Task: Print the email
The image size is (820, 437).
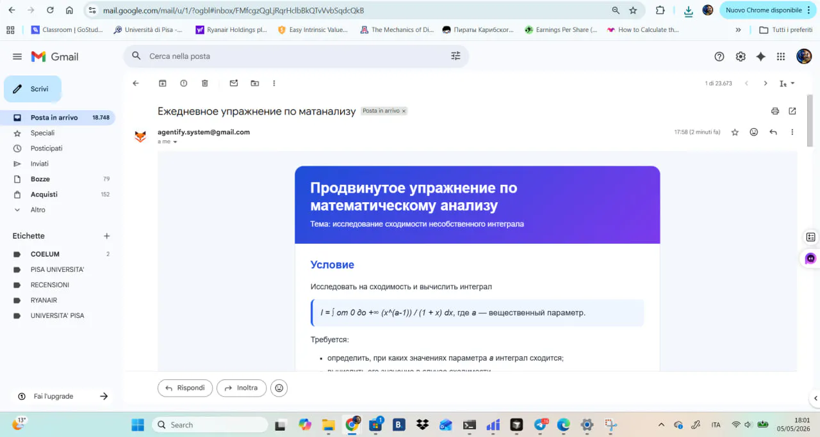Action: click(775, 111)
